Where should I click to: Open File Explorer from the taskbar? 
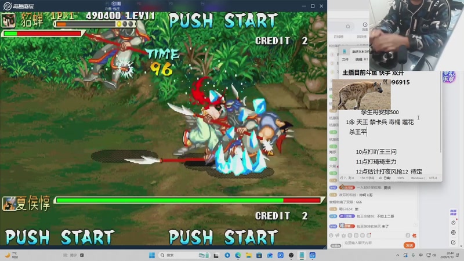(249, 255)
